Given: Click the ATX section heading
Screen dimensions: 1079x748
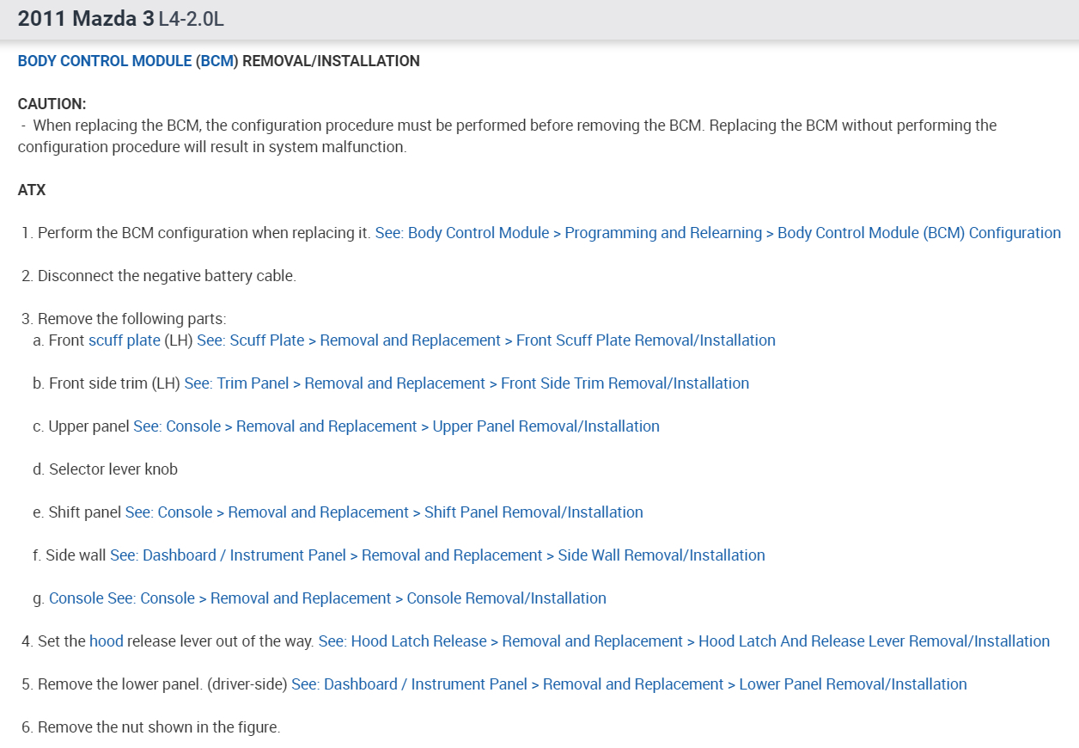Looking at the screenshot, I should 32,190.
